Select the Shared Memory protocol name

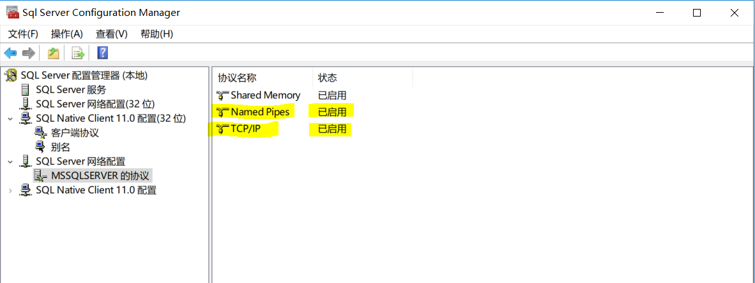265,95
